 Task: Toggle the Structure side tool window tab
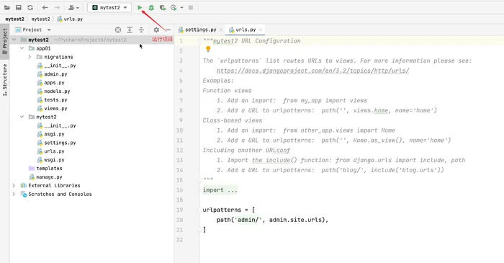(x=4, y=80)
